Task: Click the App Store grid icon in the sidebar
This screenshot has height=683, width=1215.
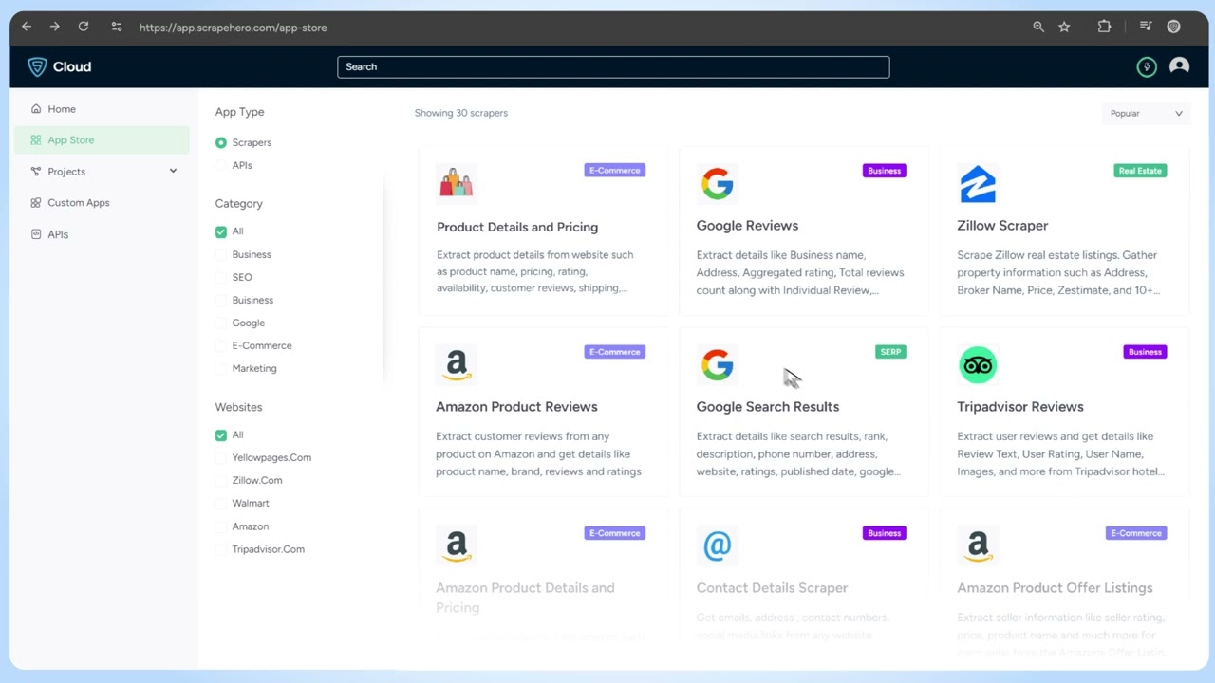Action: 36,140
